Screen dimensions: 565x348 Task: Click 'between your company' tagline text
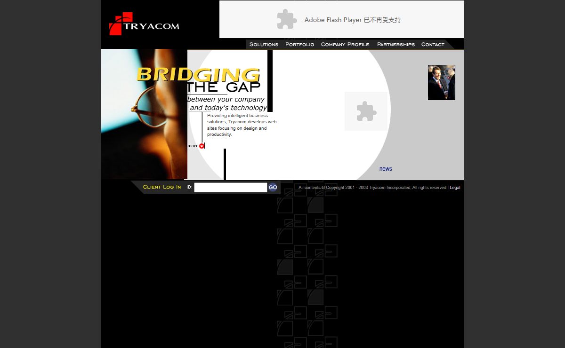point(226,99)
